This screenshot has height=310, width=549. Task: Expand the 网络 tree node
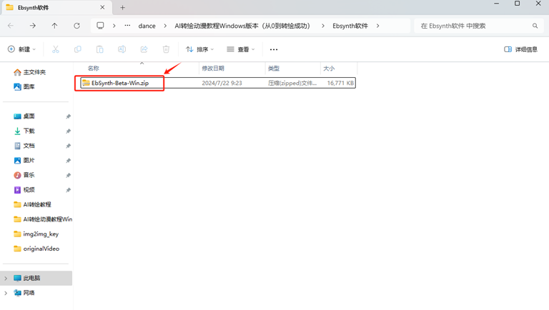tap(6, 293)
